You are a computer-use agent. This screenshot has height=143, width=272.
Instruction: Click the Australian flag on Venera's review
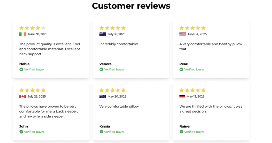coord(103,34)
